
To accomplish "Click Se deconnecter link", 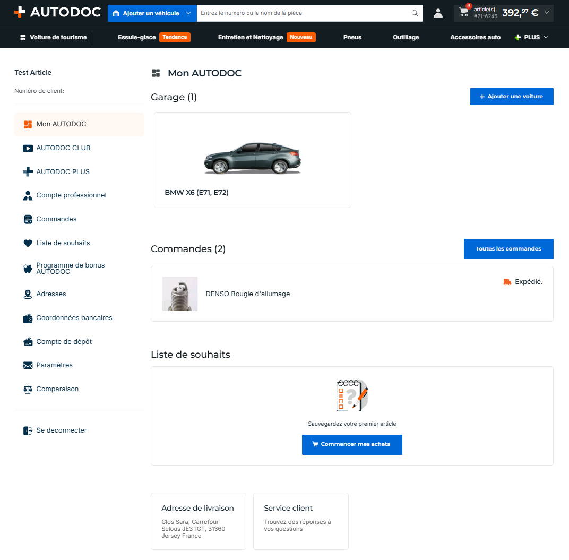I will tap(62, 430).
